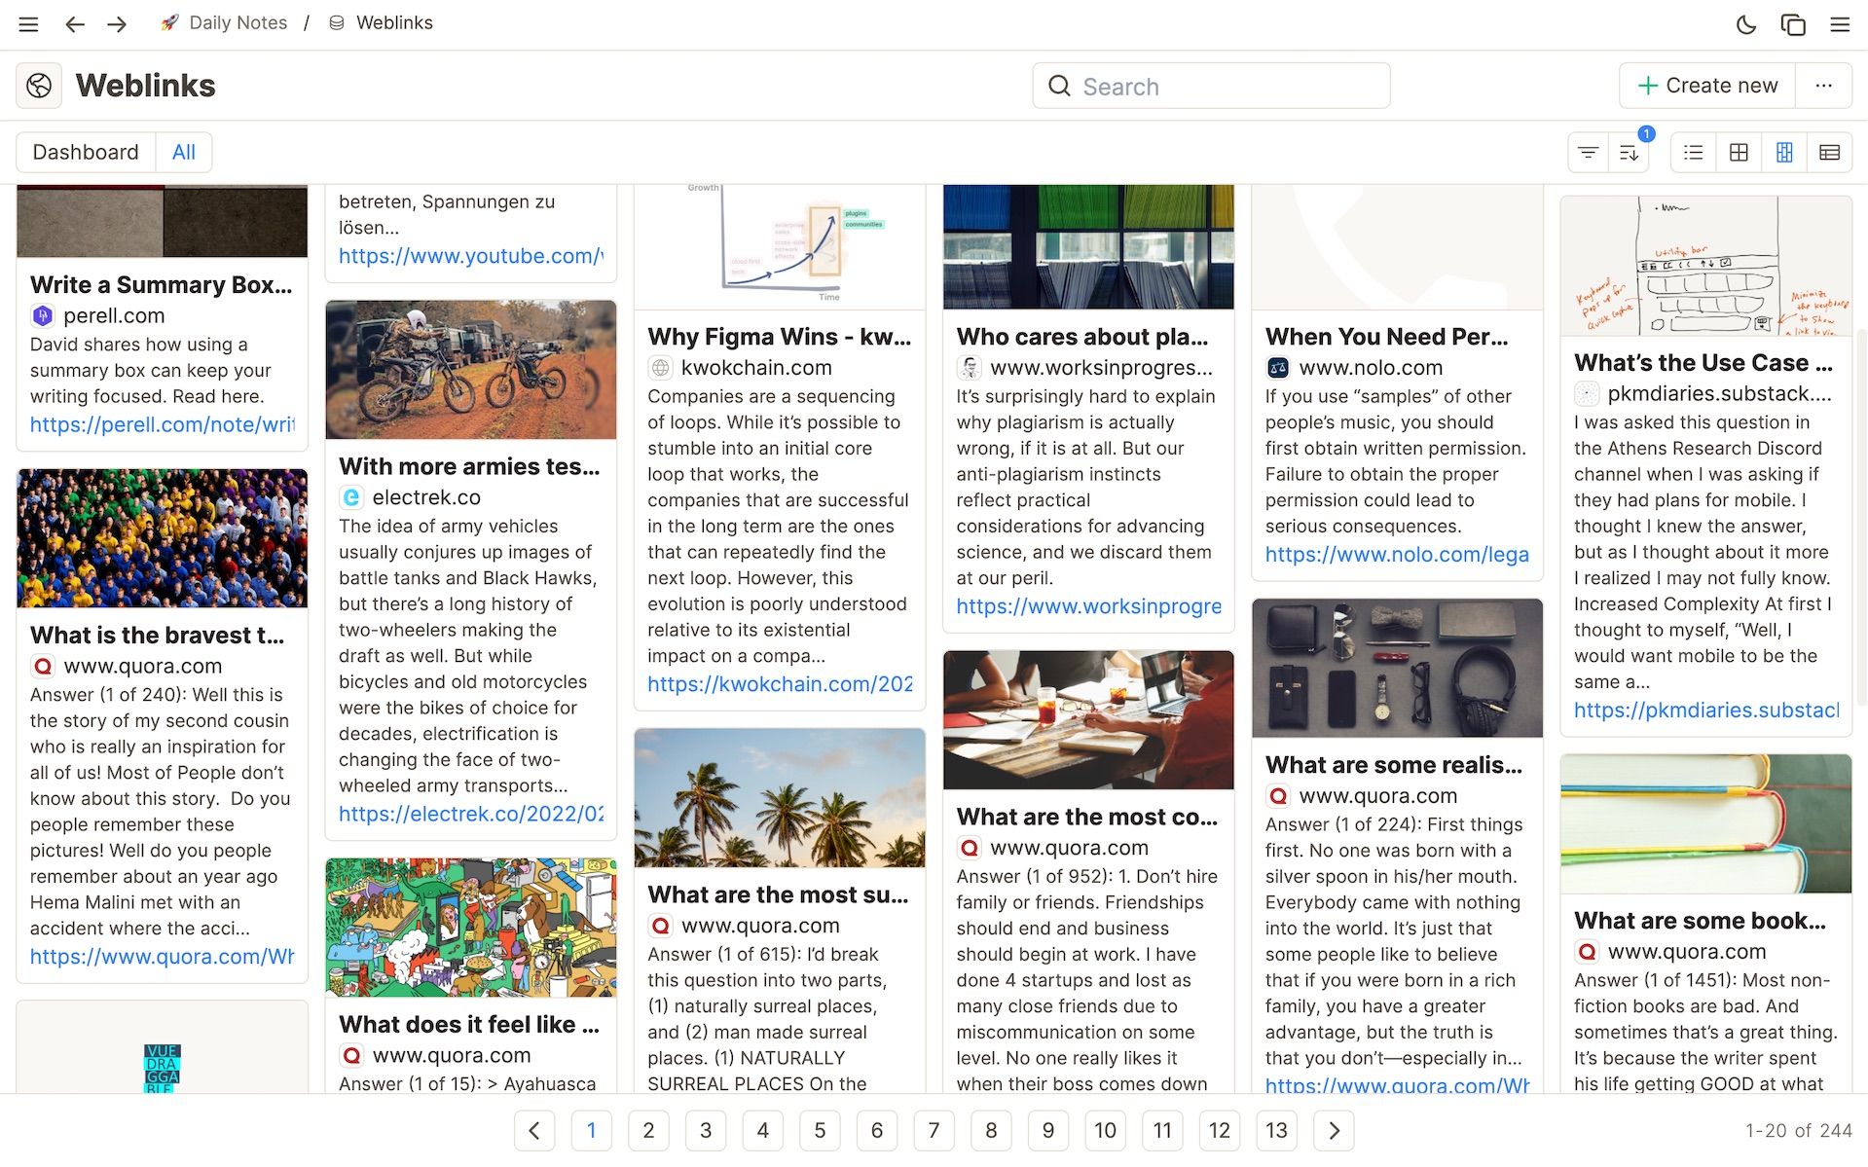The image size is (1868, 1167).
Task: Toggle the masonry card view
Action: pyautogui.click(x=1783, y=152)
